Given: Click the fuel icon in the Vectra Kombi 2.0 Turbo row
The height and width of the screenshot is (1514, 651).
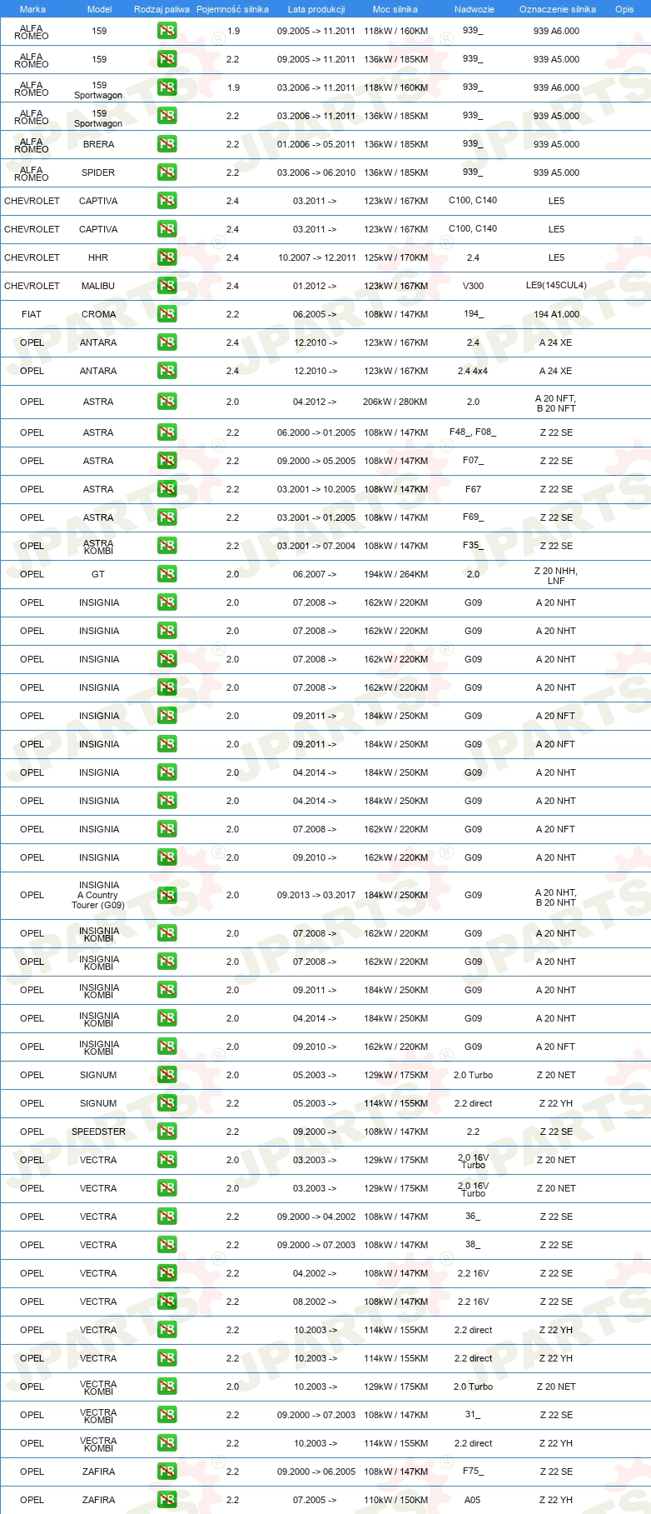Looking at the screenshot, I should tap(166, 1387).
